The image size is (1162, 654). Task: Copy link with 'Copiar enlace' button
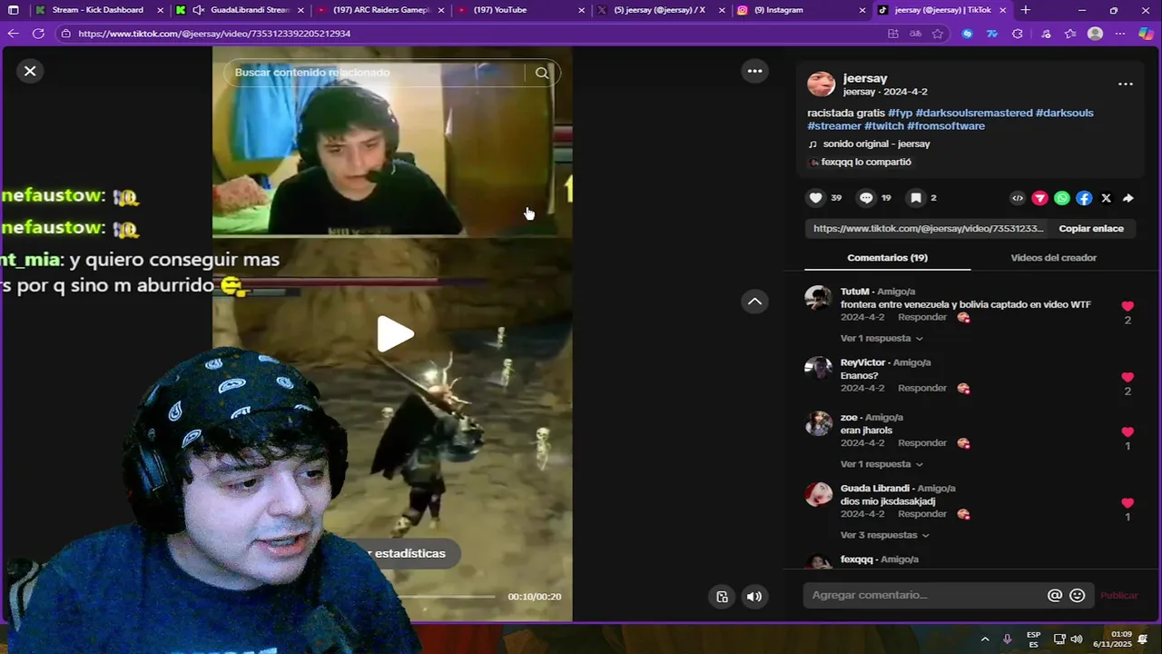(x=1091, y=229)
